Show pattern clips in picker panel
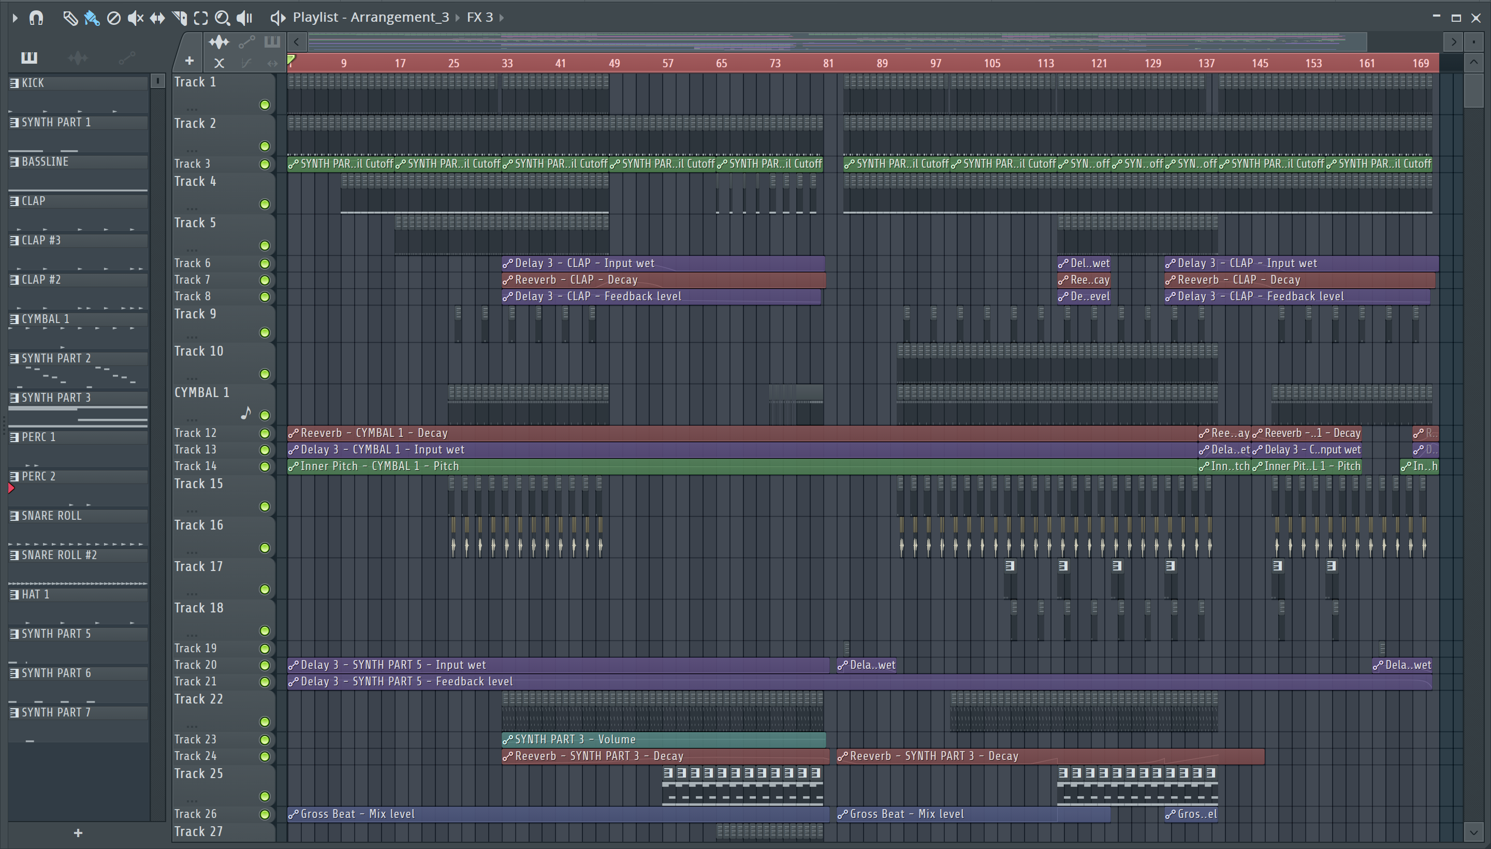The image size is (1491, 849). pos(29,57)
